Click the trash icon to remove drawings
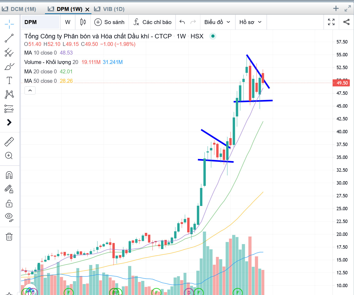Screen dimensions: 354x295 (x=9, y=237)
